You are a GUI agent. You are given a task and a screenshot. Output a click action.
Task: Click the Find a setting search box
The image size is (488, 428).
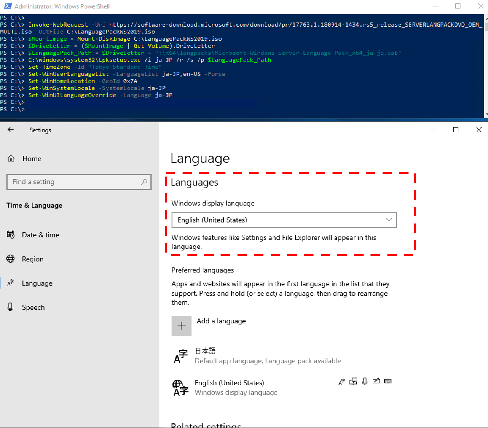pyautogui.click(x=79, y=182)
